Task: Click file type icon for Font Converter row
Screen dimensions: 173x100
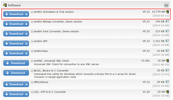Action: (167, 31)
